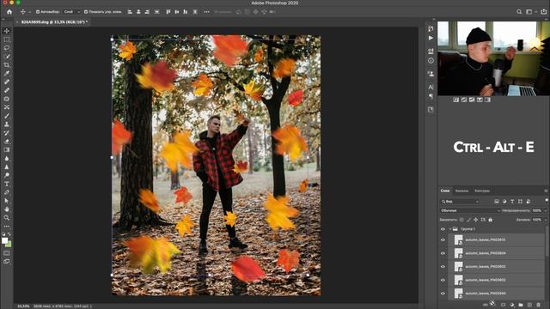
Task: Open the Auto-select Слой dropdown
Action: point(71,12)
